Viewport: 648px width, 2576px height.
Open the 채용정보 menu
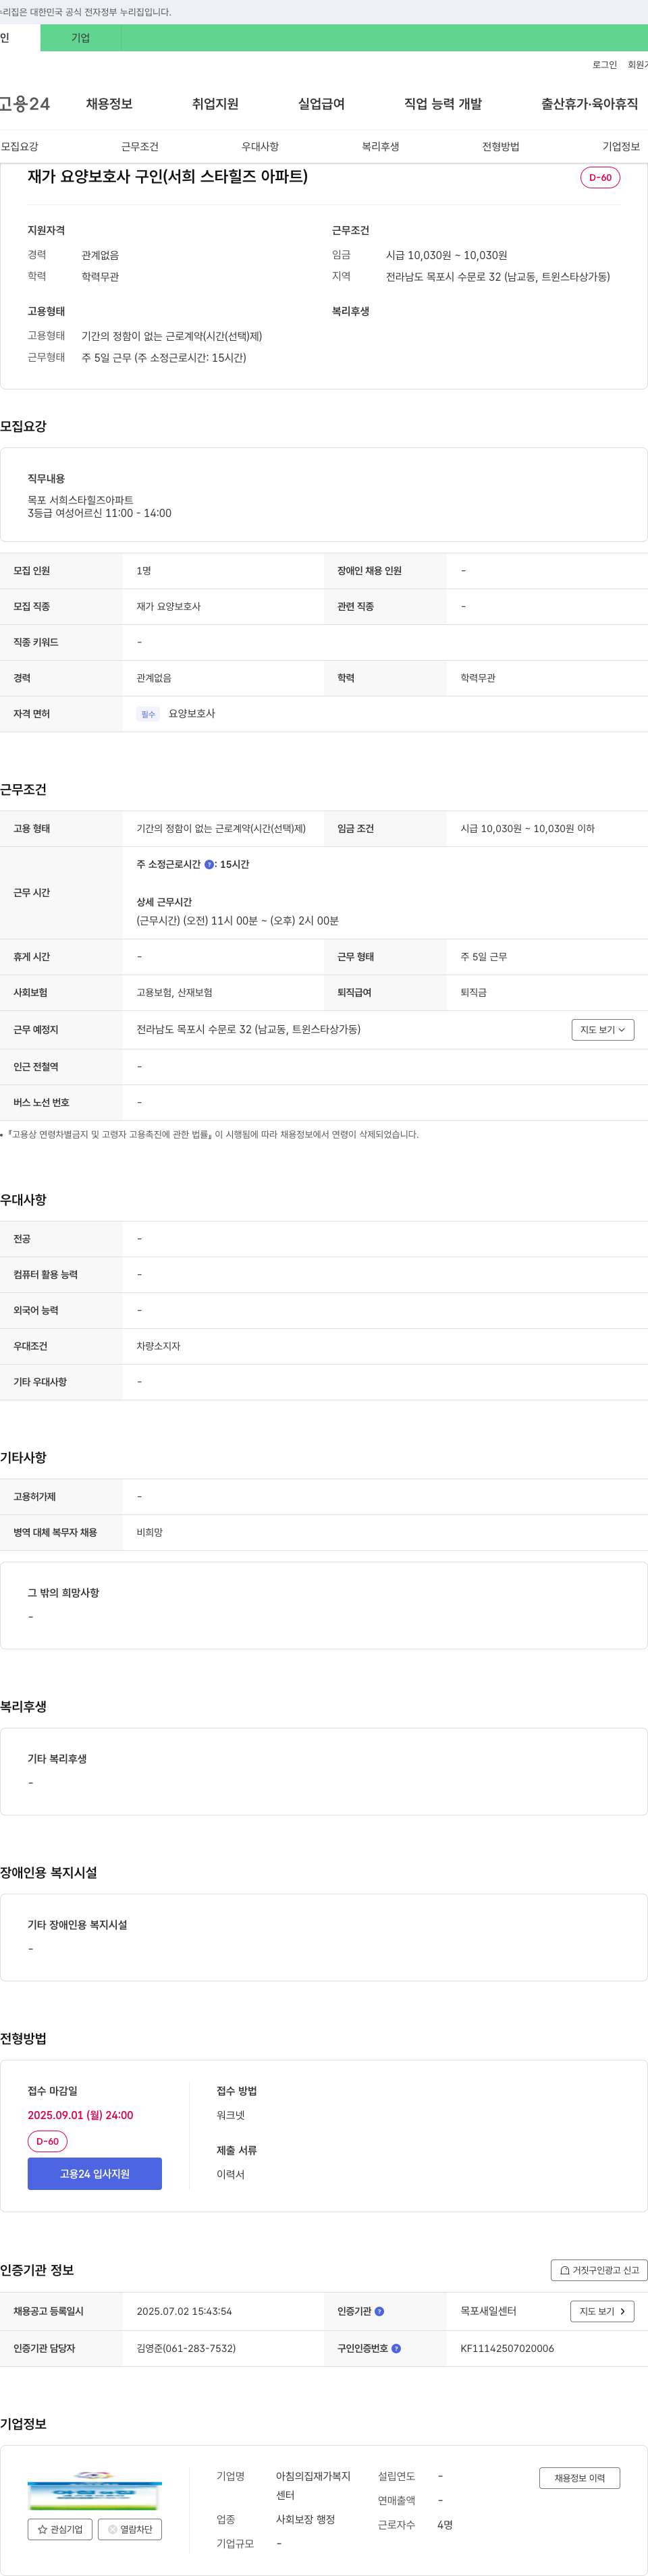(x=109, y=104)
